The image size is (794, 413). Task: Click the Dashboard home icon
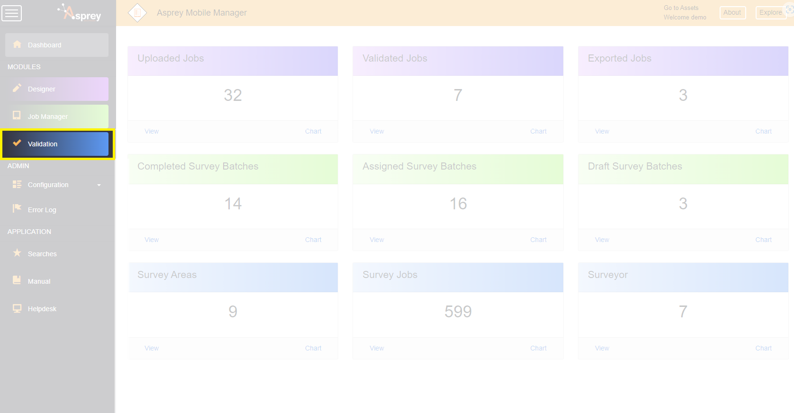pyautogui.click(x=17, y=45)
